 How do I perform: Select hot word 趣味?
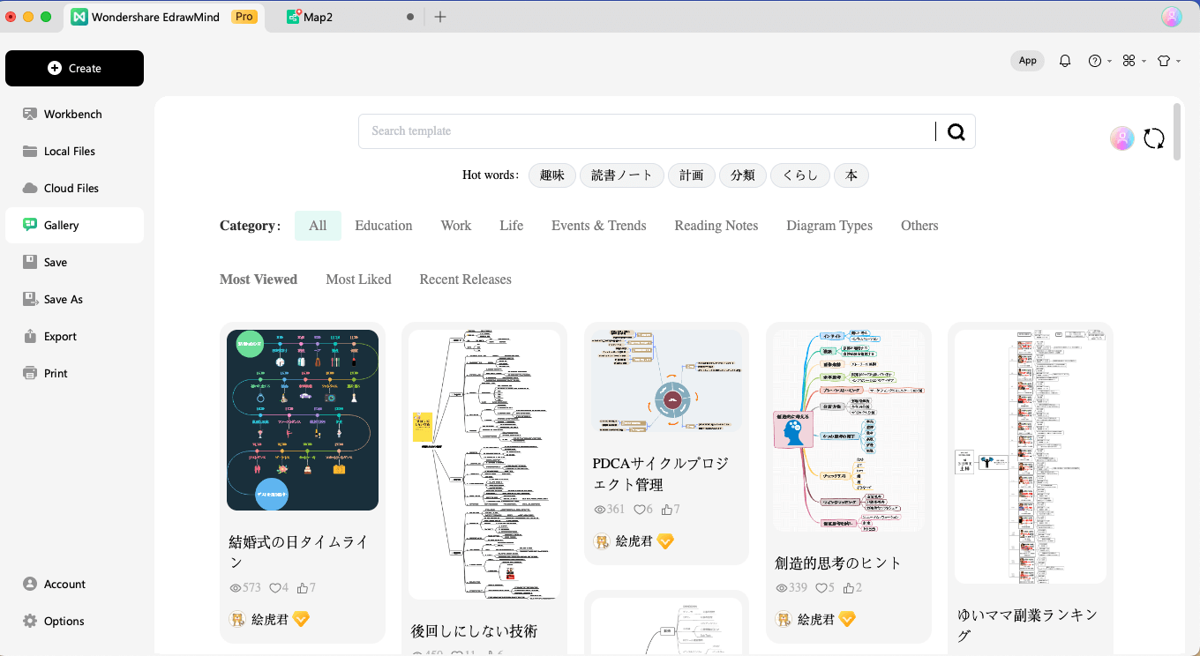pyautogui.click(x=552, y=175)
